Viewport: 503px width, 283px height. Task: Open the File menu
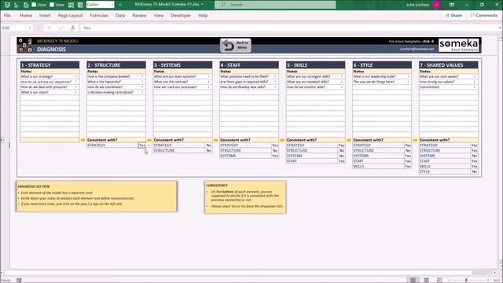(x=7, y=16)
